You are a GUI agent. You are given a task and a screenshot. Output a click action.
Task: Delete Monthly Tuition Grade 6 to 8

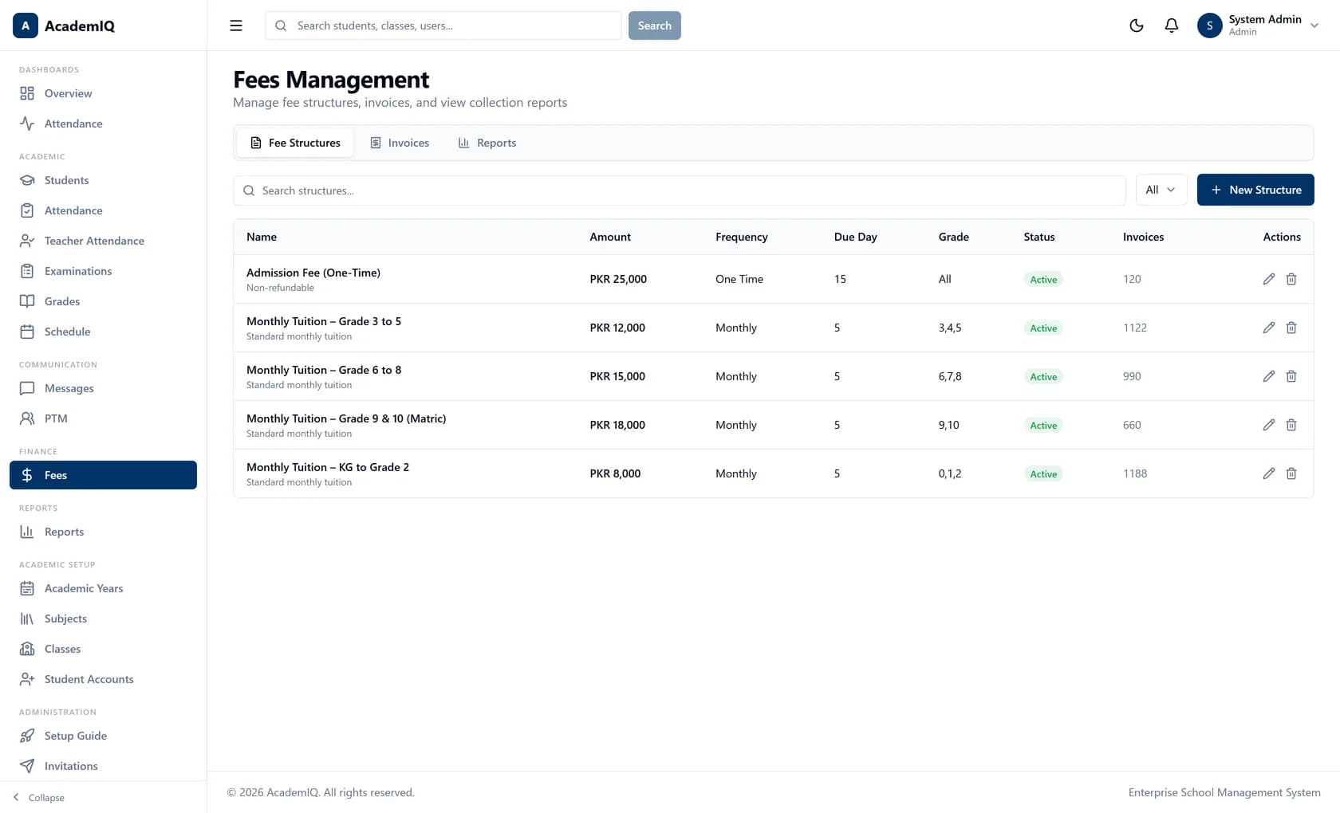point(1291,376)
